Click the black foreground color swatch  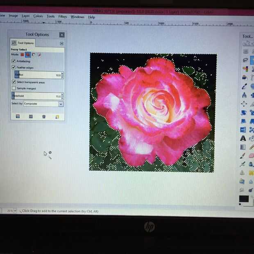click(244, 199)
